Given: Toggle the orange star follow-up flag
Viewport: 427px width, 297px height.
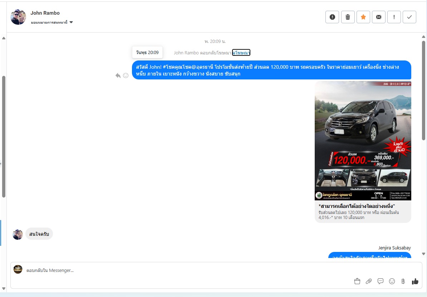Looking at the screenshot, I should 363,17.
